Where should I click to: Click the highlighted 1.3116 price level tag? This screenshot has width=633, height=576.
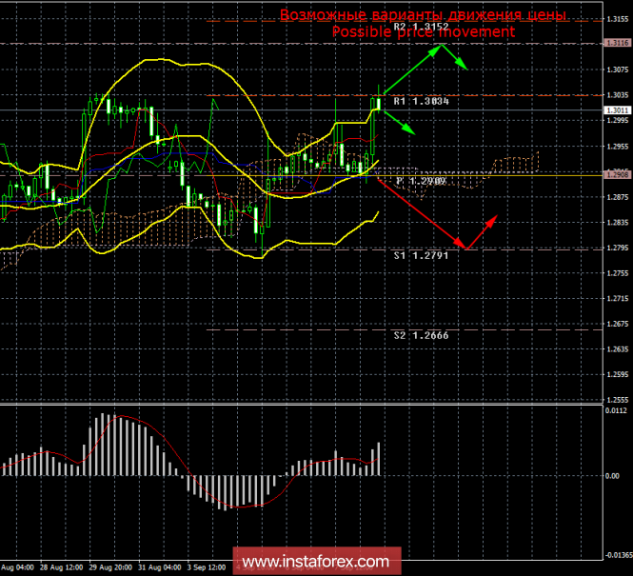618,43
